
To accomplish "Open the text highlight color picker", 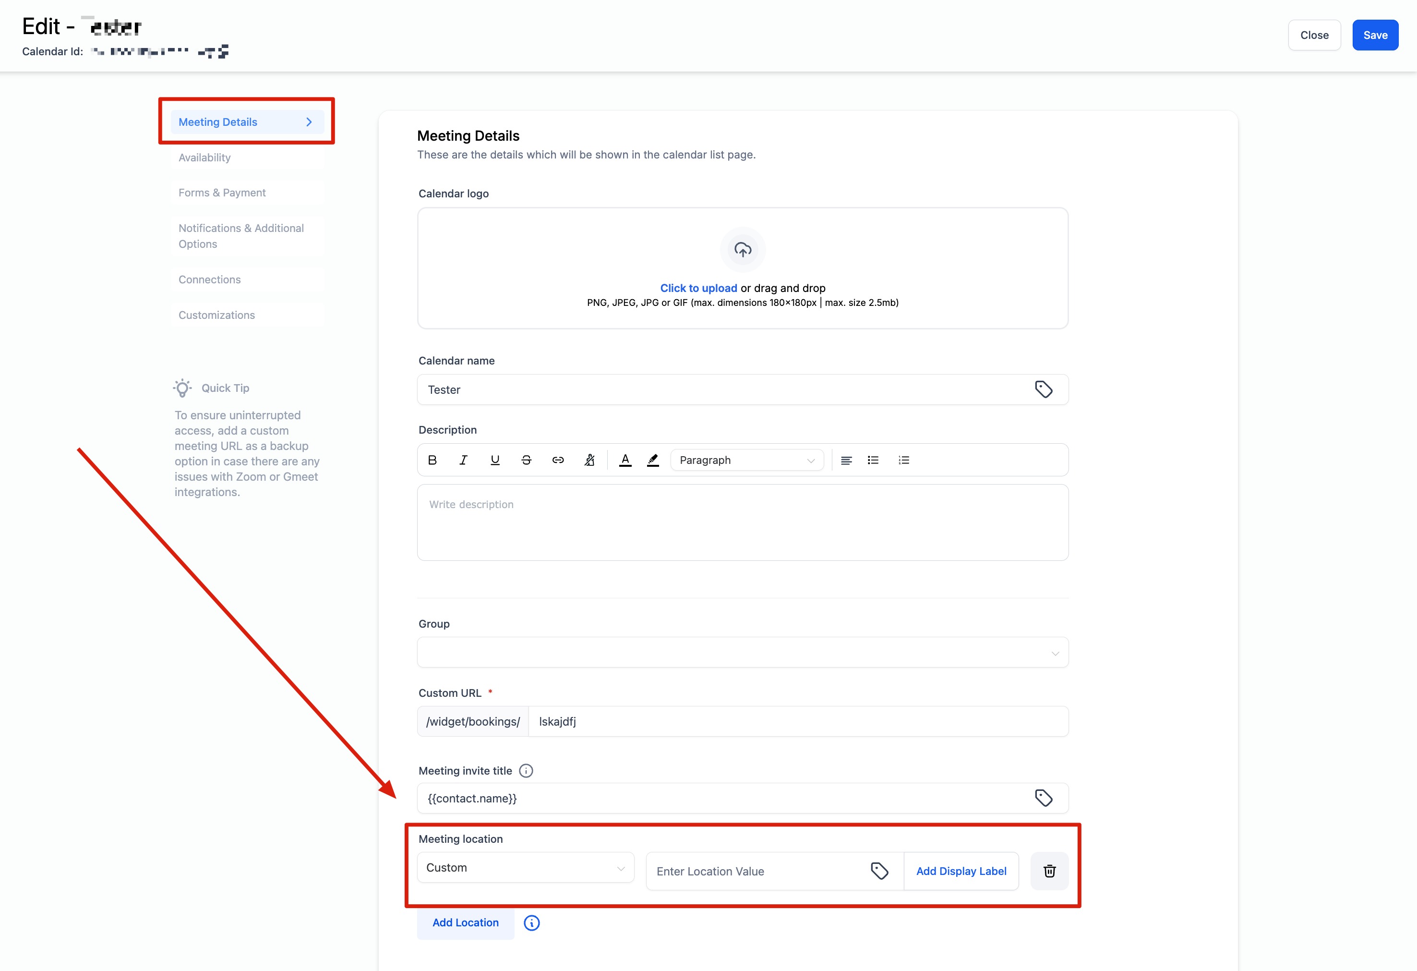I will point(653,460).
